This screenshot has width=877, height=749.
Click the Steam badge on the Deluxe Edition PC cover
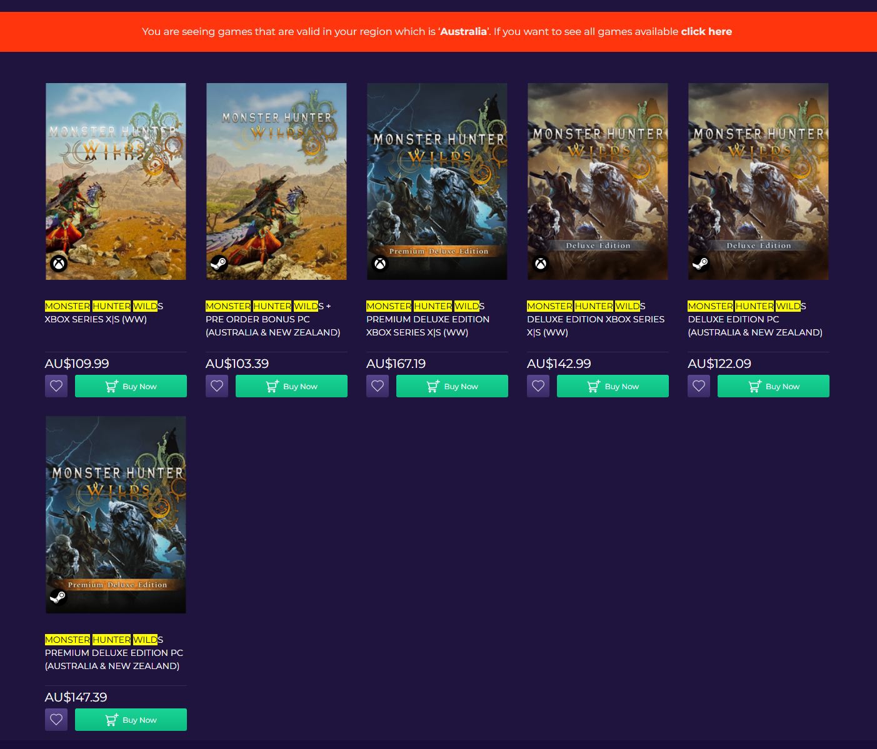click(701, 264)
